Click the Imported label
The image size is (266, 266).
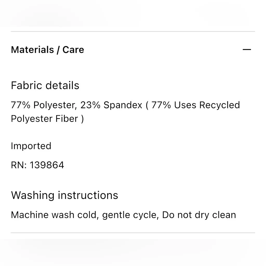coord(31,146)
